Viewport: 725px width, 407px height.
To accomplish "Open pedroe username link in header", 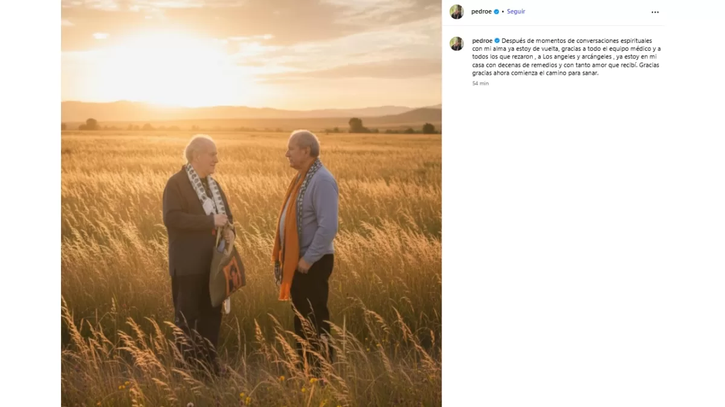I will tap(482, 11).
